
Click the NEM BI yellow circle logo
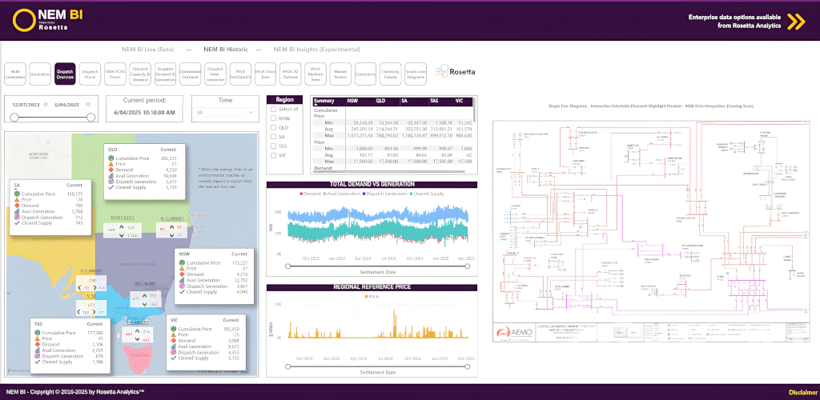(x=24, y=20)
